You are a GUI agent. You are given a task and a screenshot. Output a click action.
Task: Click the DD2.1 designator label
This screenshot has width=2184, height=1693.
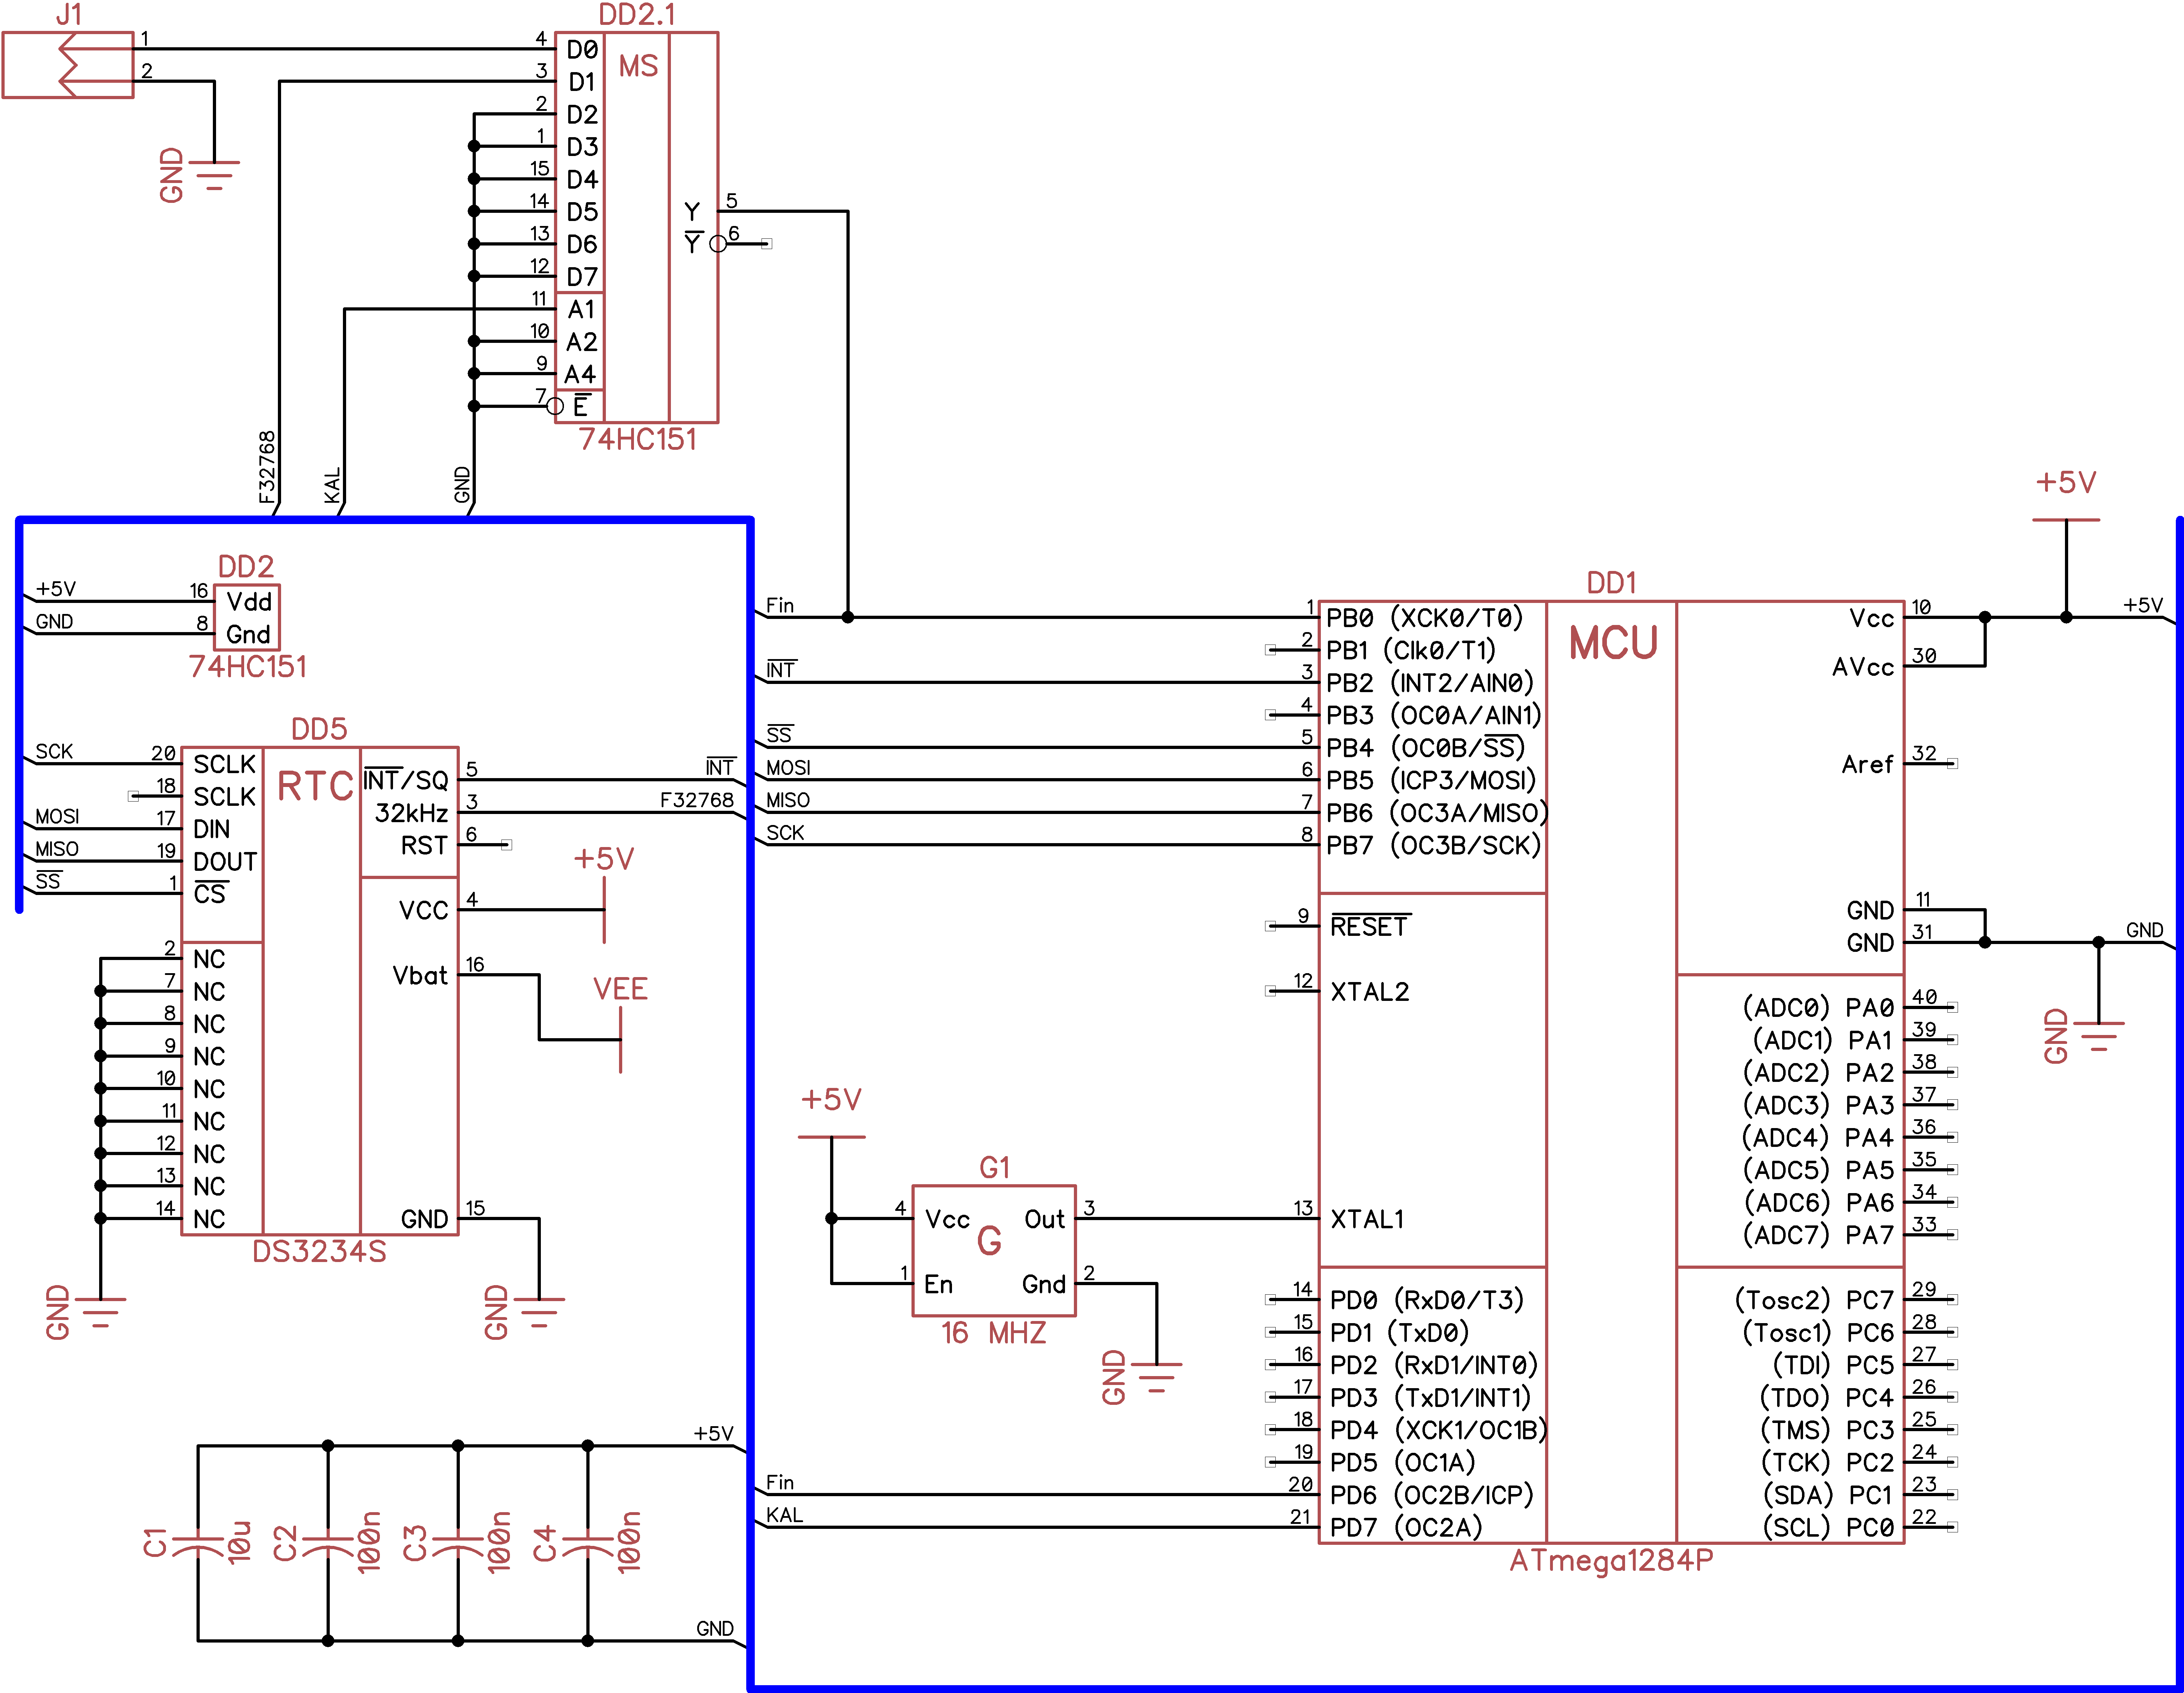pyautogui.click(x=637, y=14)
